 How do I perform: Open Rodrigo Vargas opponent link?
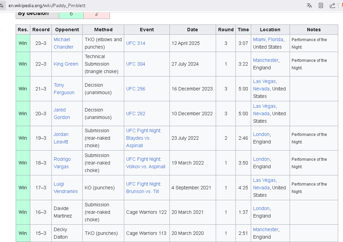pos(62,163)
